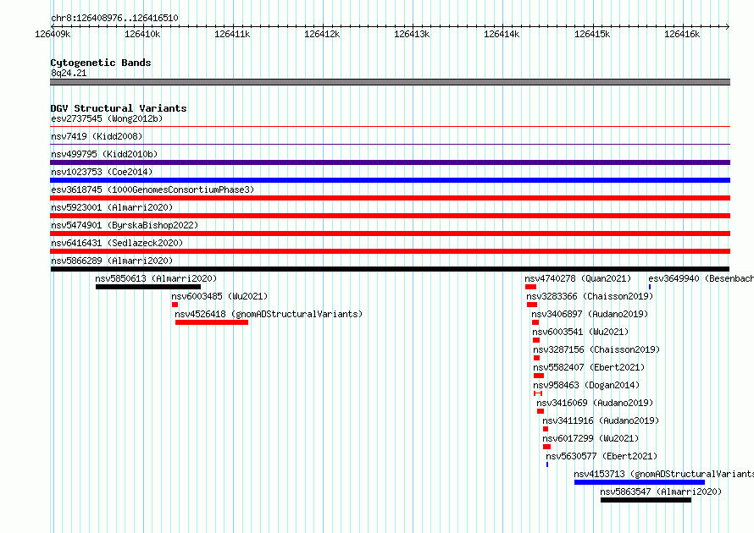Click the nsv5850613 (Almarri2020) label
Image resolution: width=754 pixels, height=533 pixels.
coord(156,278)
